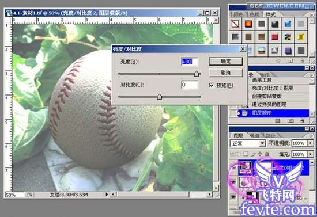Click the 不透明度 100% input field
This screenshot has height=217, width=317.
(299, 143)
